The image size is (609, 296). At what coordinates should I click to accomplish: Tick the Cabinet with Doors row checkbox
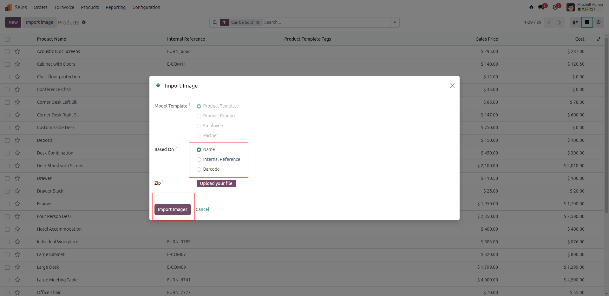(x=7, y=64)
